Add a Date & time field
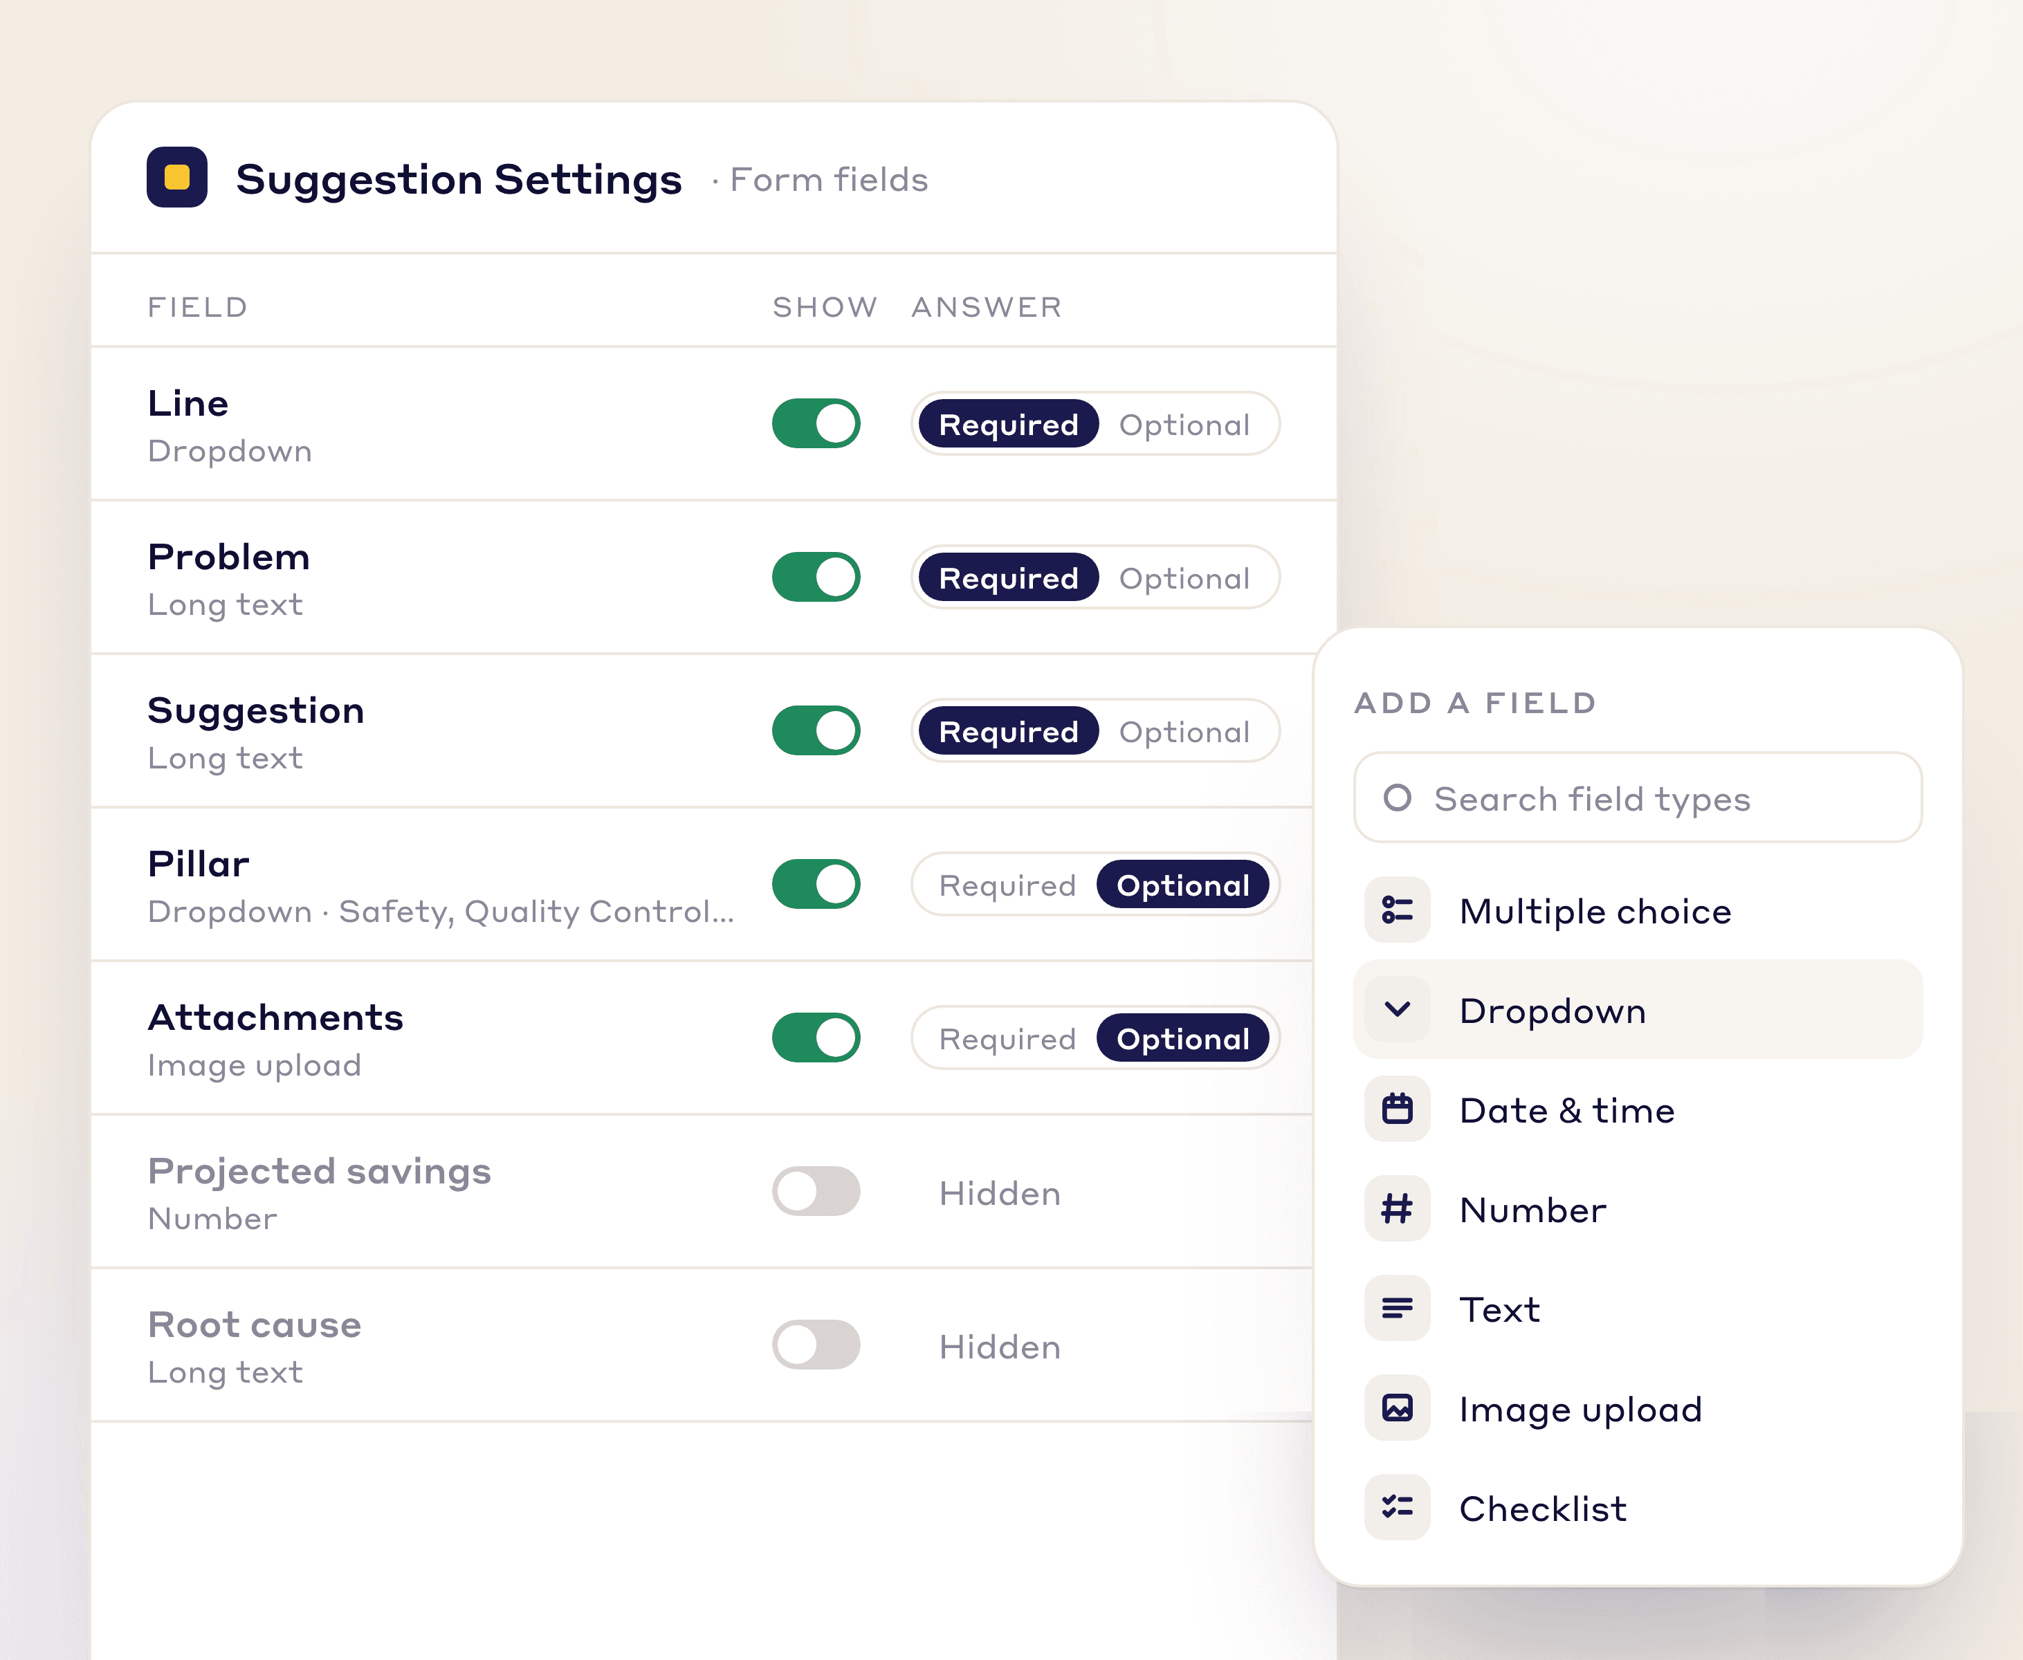Viewport: 2023px width, 1660px height. [x=1638, y=1109]
